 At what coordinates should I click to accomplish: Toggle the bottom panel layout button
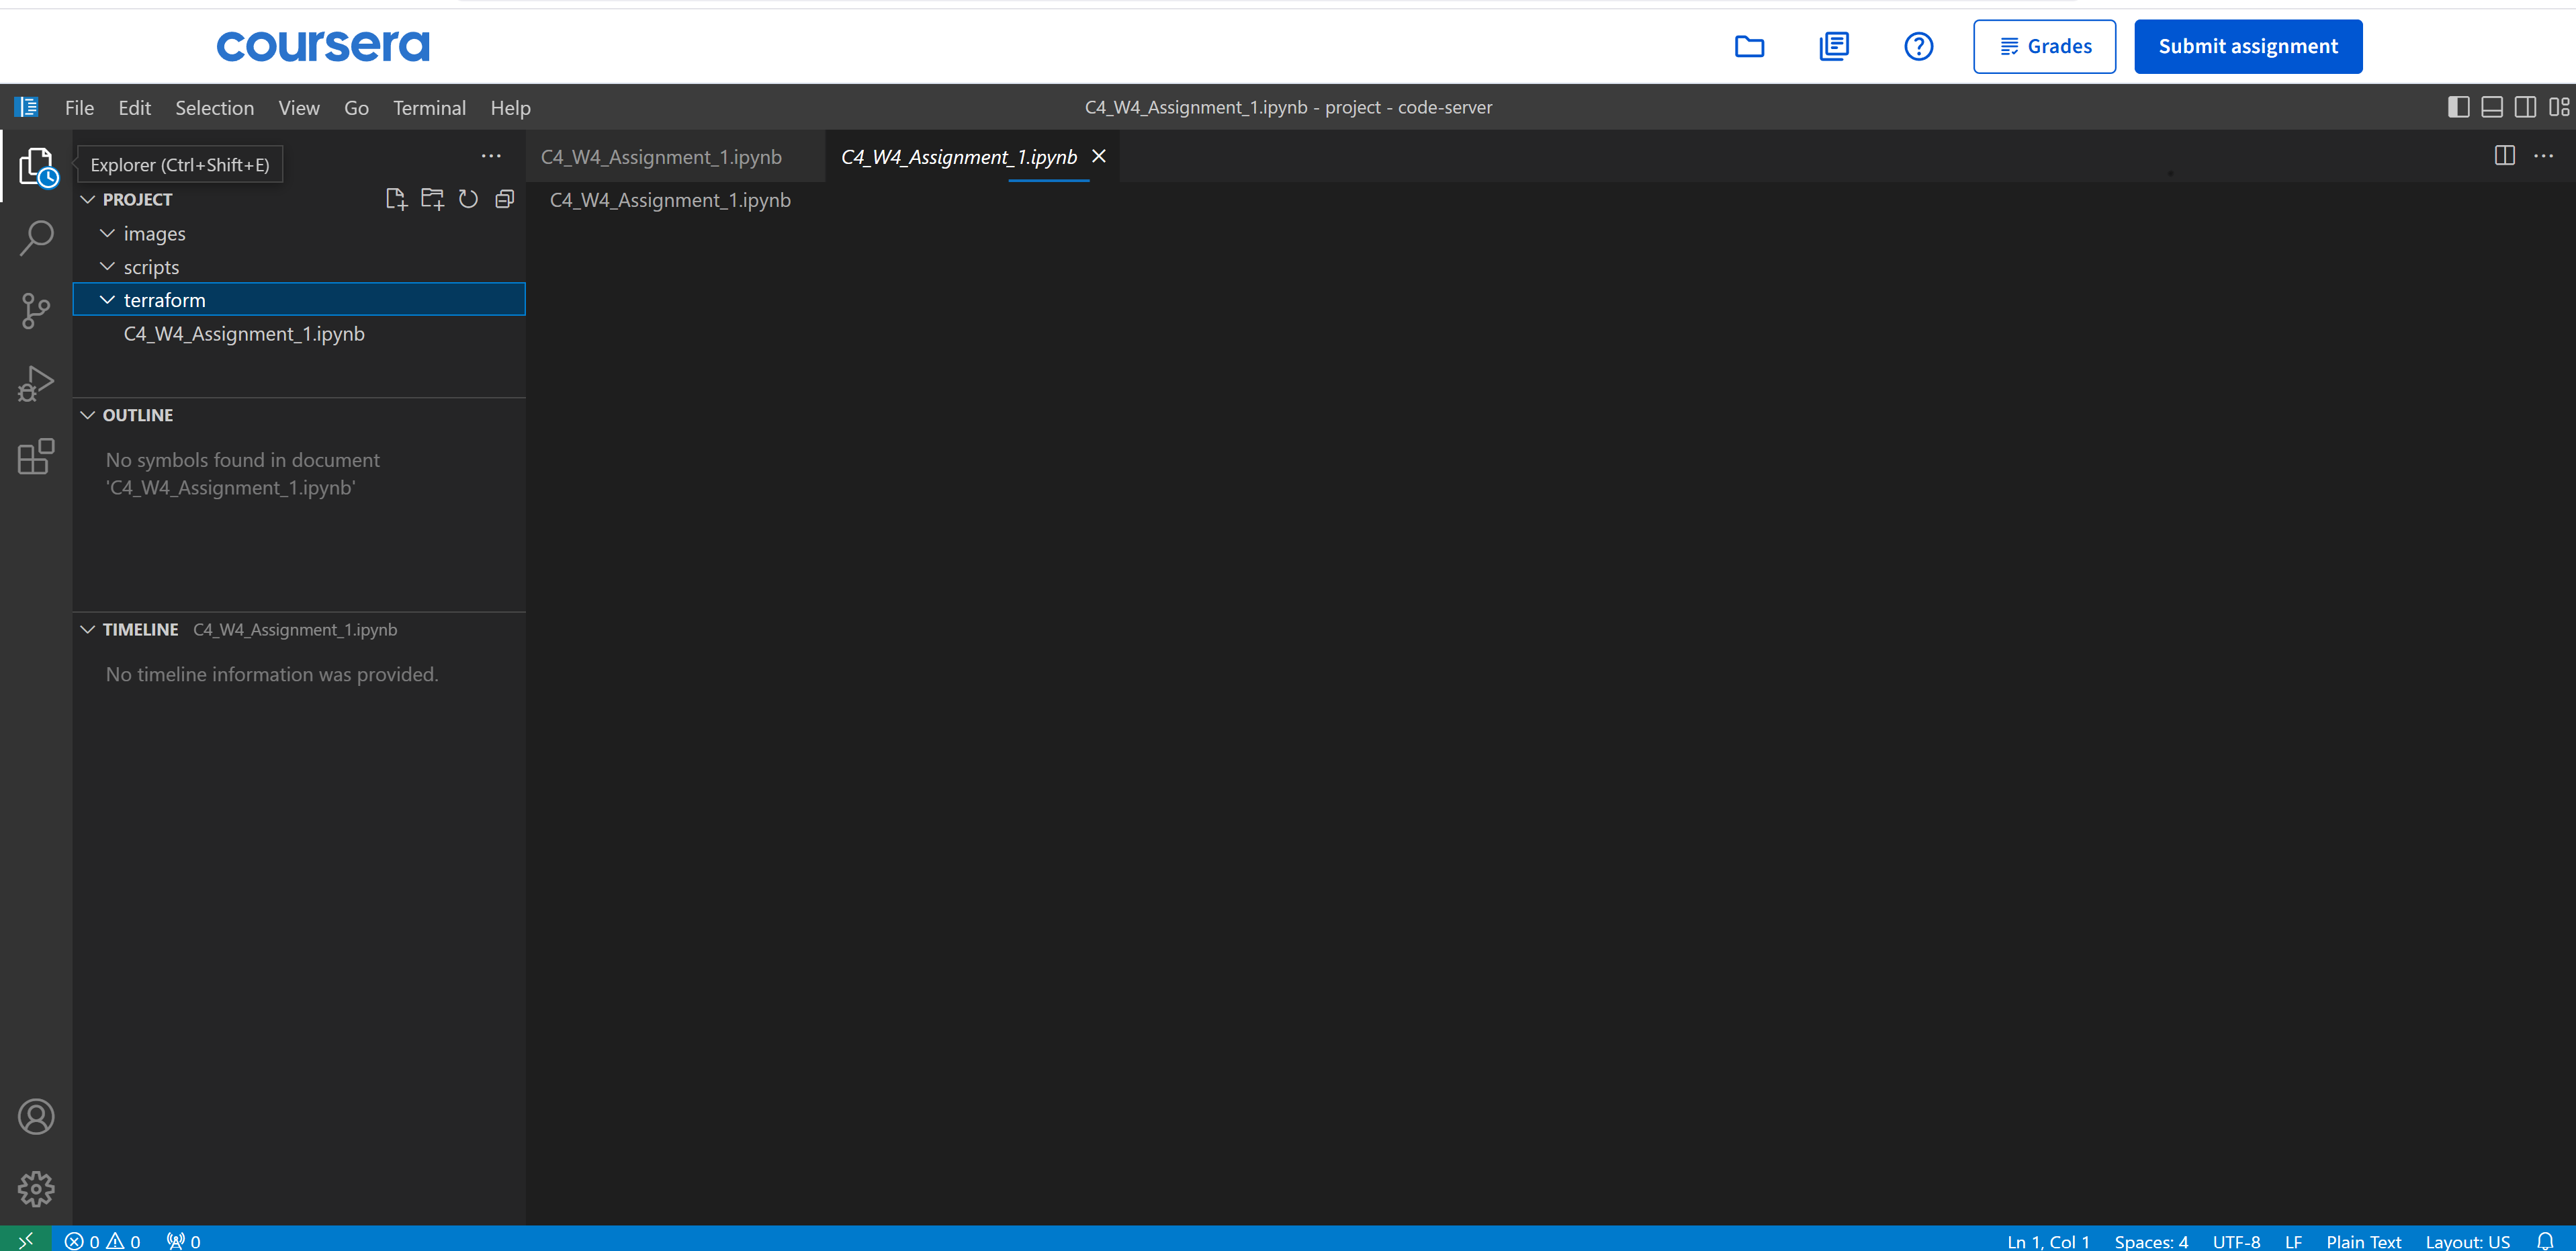(x=2492, y=107)
